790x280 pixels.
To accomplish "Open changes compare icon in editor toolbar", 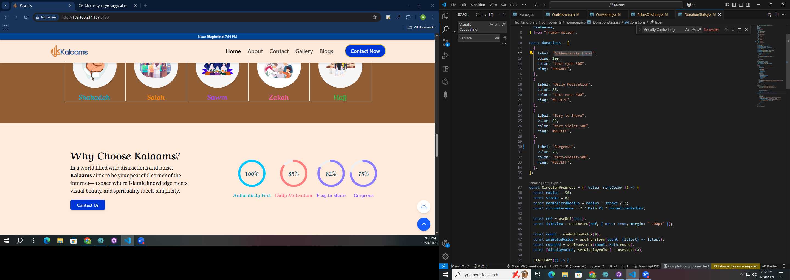I will coord(769,14).
